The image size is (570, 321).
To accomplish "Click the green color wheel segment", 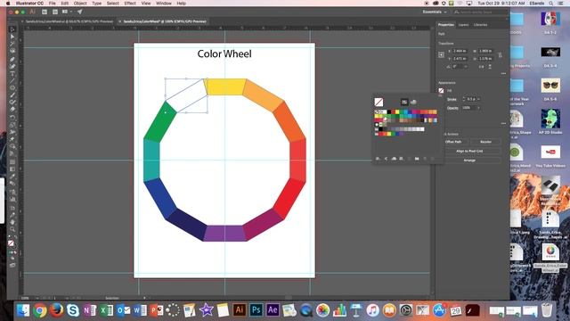I will 160,122.
